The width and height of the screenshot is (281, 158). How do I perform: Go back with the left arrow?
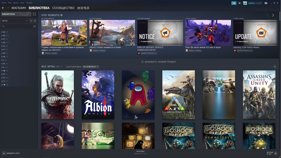pyautogui.click(x=3, y=8)
